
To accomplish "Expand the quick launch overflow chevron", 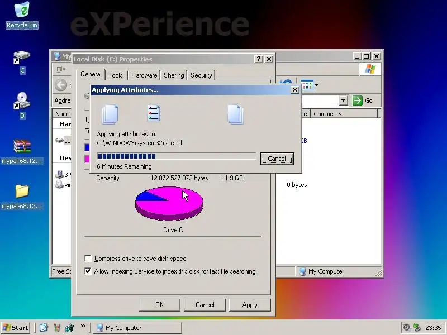I will pyautogui.click(x=83, y=326).
